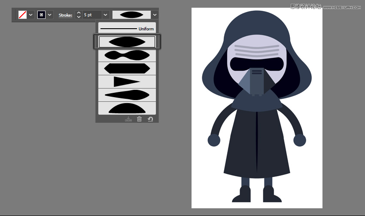This screenshot has height=216, width=365.
Task: Choose the lens-shaped Width Profile 1
Action: tap(127, 42)
